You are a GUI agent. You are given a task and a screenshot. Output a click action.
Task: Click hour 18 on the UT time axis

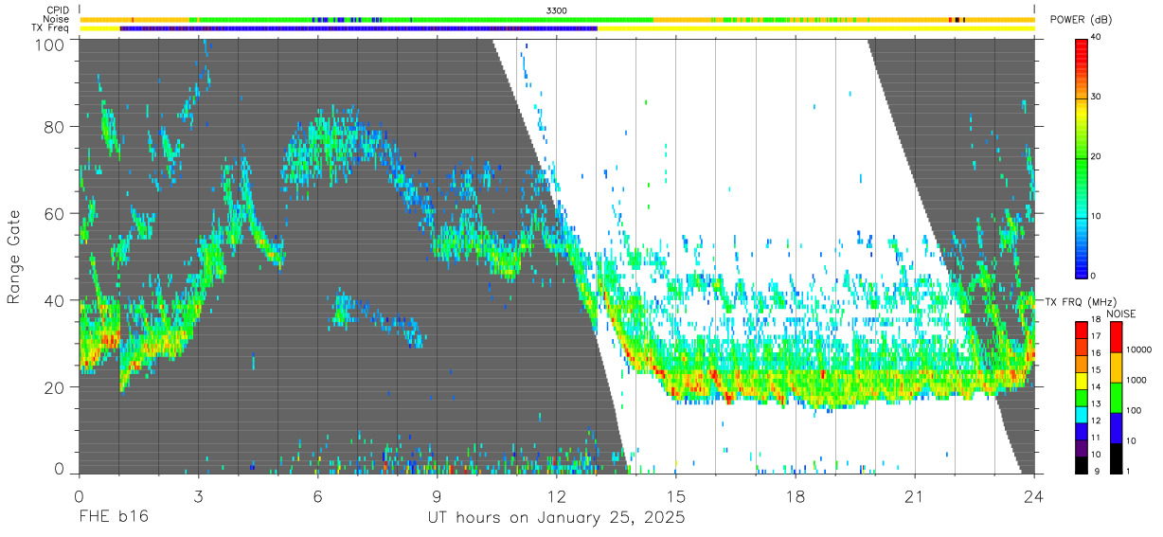coord(796,496)
